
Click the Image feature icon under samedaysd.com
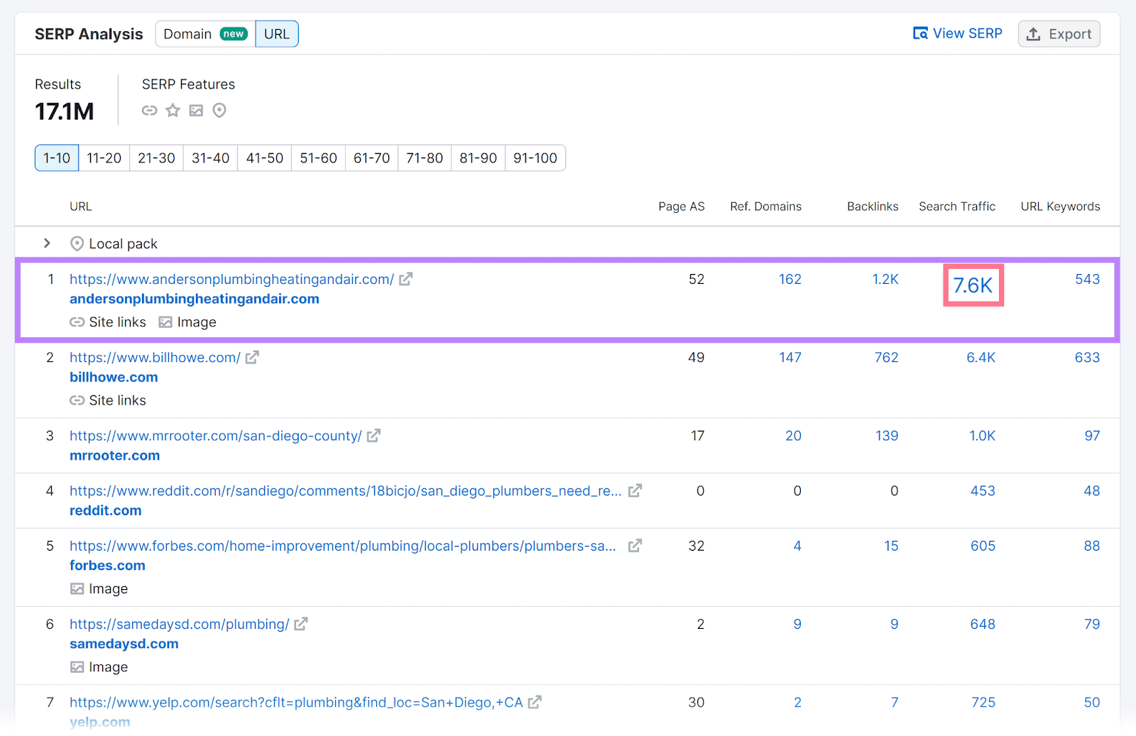click(77, 666)
